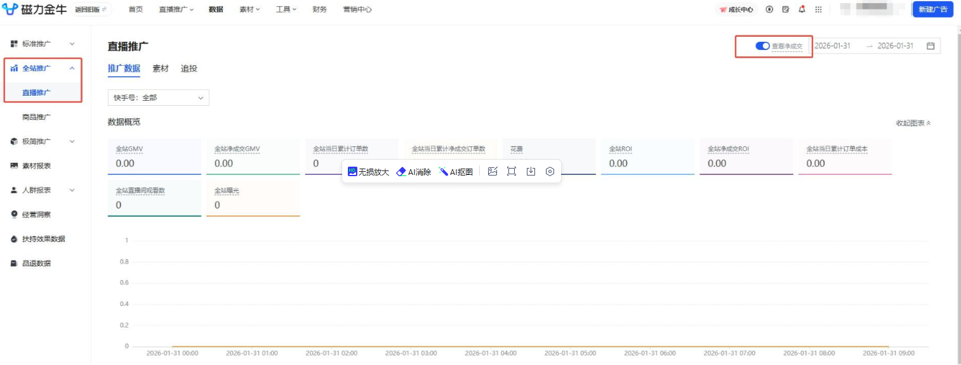
Task: Open the 数据 menu in the top navigation
Action: click(215, 10)
